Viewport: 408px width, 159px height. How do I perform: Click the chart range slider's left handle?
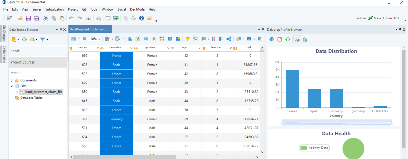[282, 123]
